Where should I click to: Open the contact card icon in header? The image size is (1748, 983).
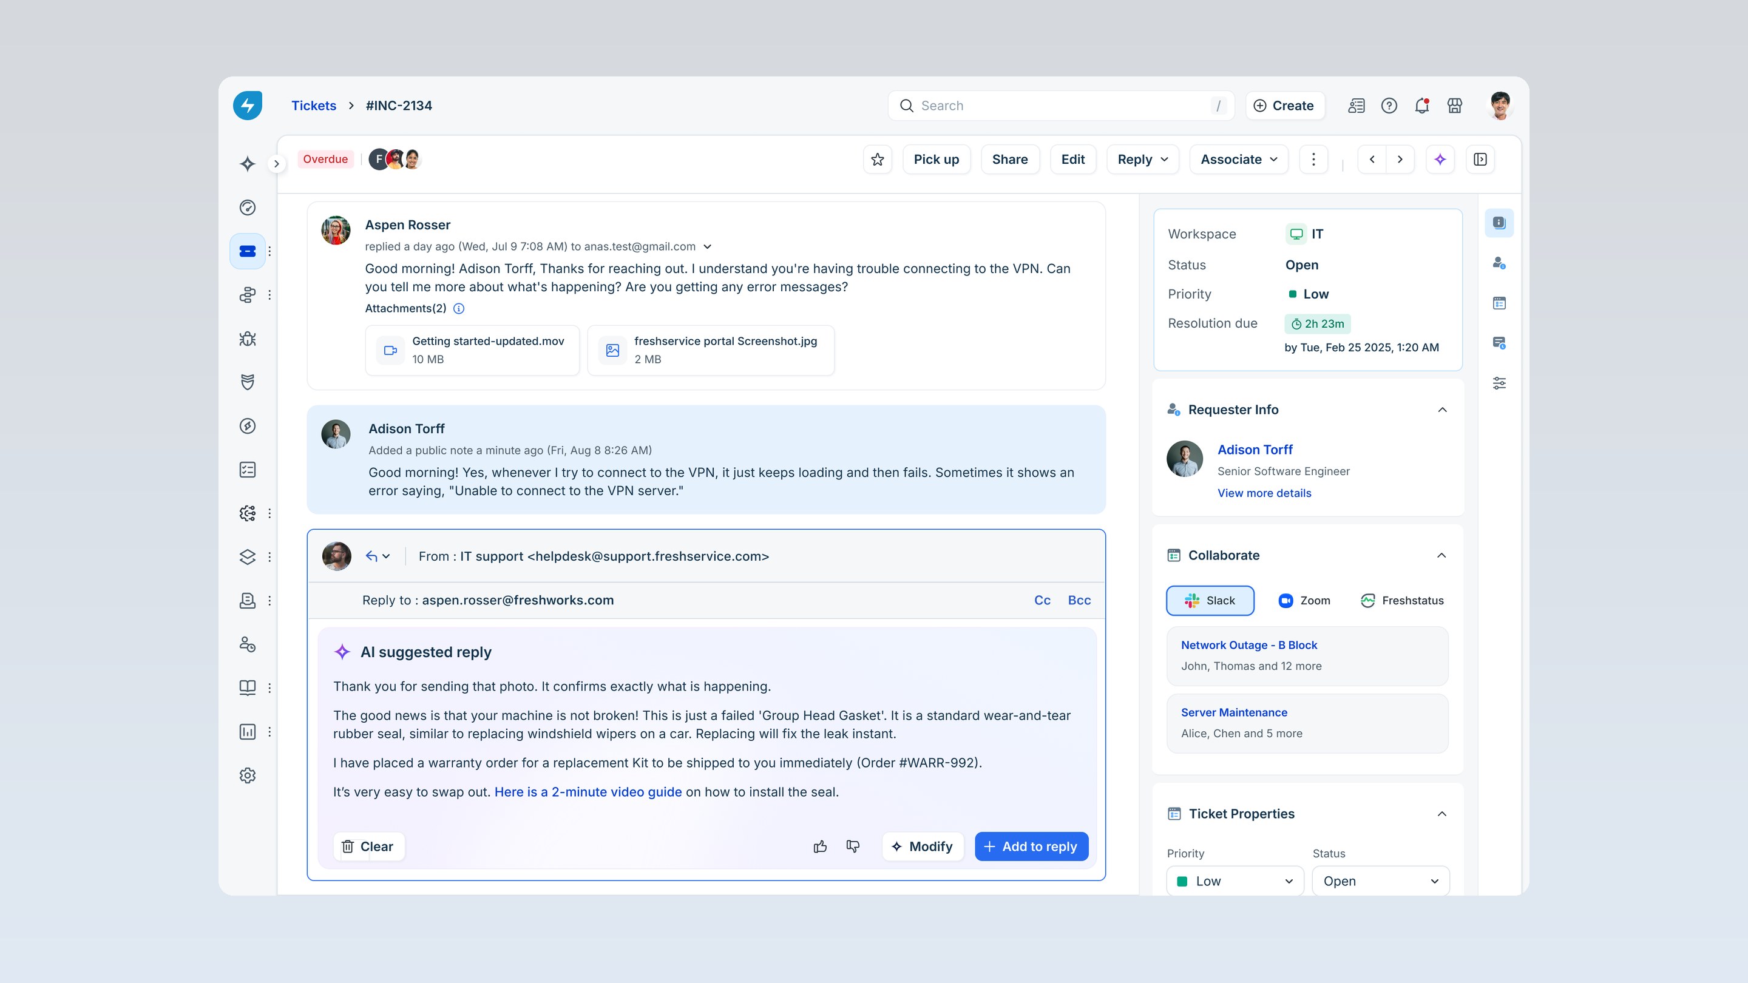click(x=1356, y=106)
